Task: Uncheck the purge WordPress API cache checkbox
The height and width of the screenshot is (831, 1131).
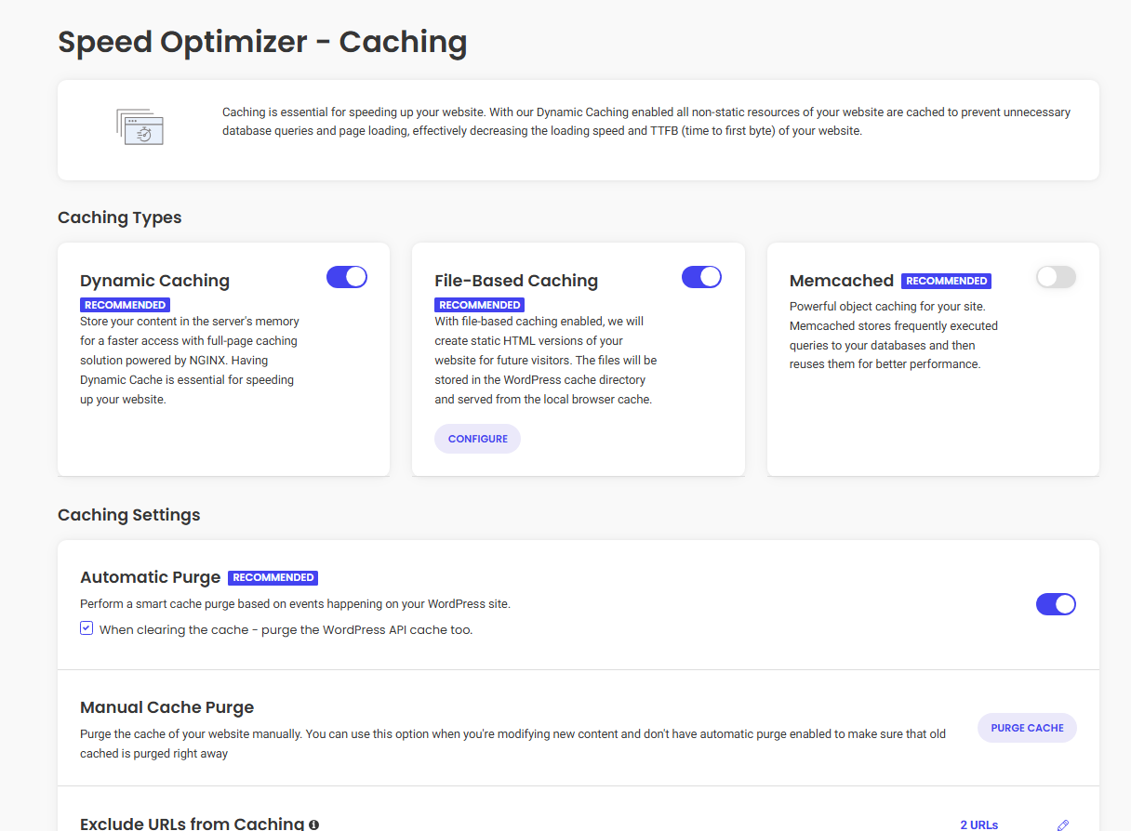Action: coord(86,628)
